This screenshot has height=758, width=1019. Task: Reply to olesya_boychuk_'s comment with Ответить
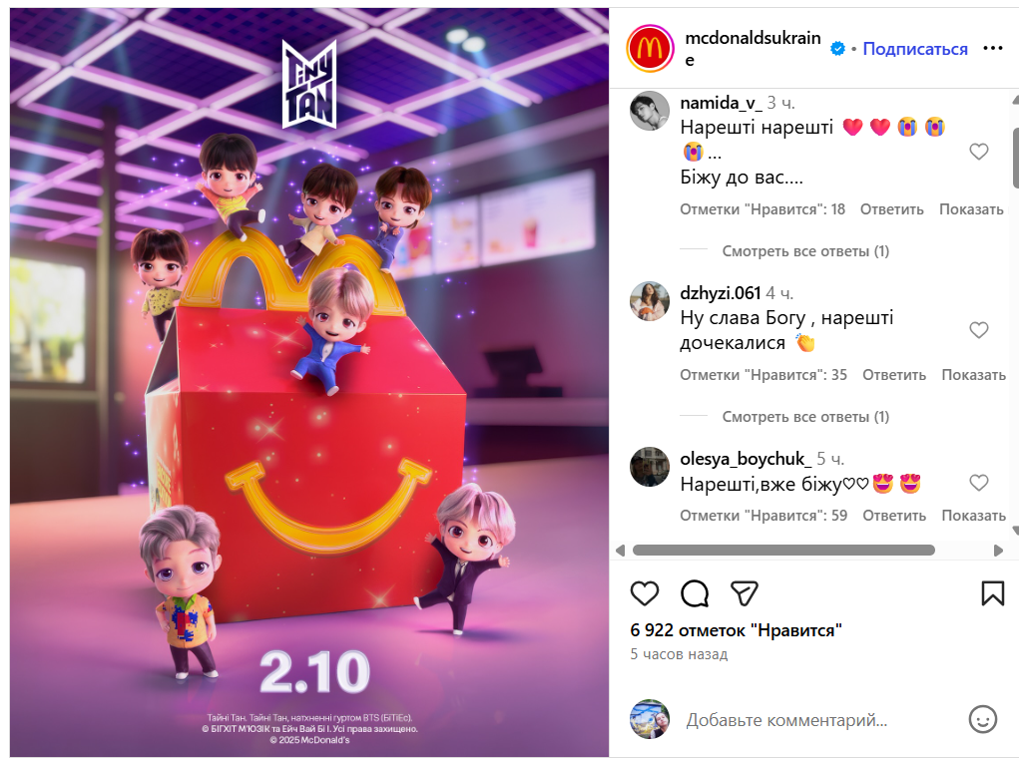coord(894,516)
